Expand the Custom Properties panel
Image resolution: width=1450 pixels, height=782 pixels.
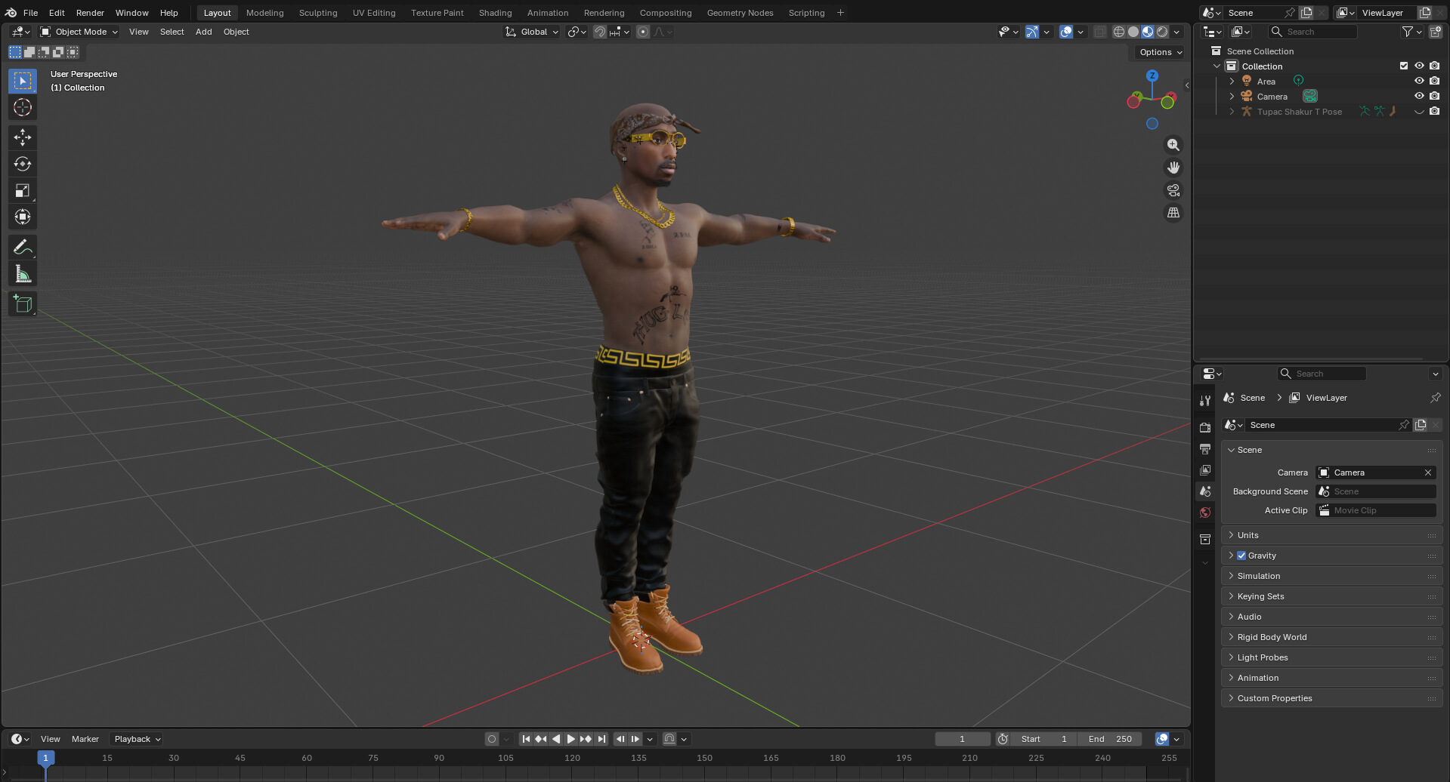(x=1331, y=698)
